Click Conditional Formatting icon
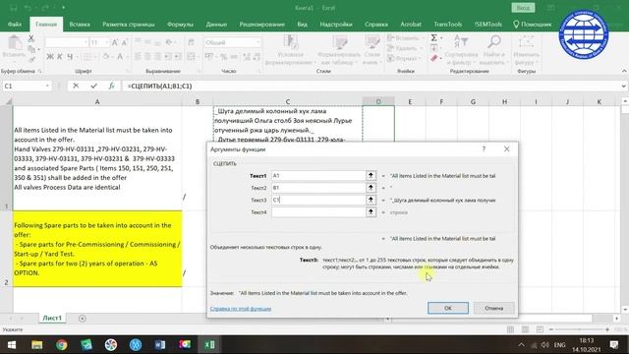The height and width of the screenshot is (354, 629). point(291,41)
